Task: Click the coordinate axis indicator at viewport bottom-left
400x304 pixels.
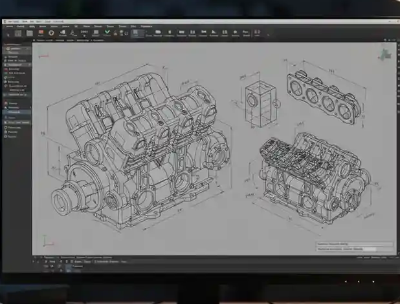Action: tap(45, 241)
